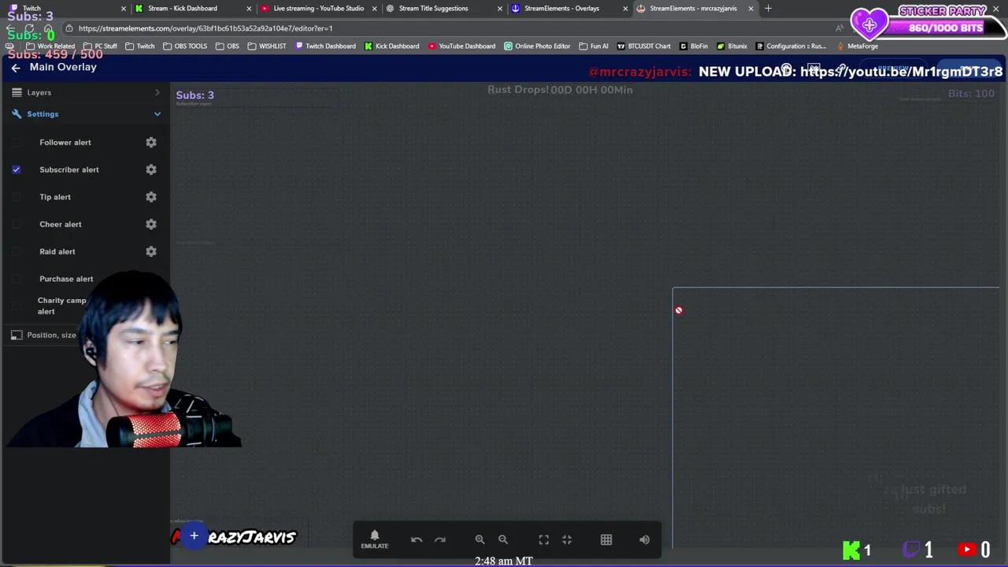Click the Subscriber alert label
This screenshot has height=567, width=1008.
[69, 169]
